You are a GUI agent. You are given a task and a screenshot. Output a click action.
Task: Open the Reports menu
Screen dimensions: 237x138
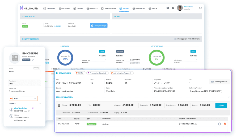(92, 8)
